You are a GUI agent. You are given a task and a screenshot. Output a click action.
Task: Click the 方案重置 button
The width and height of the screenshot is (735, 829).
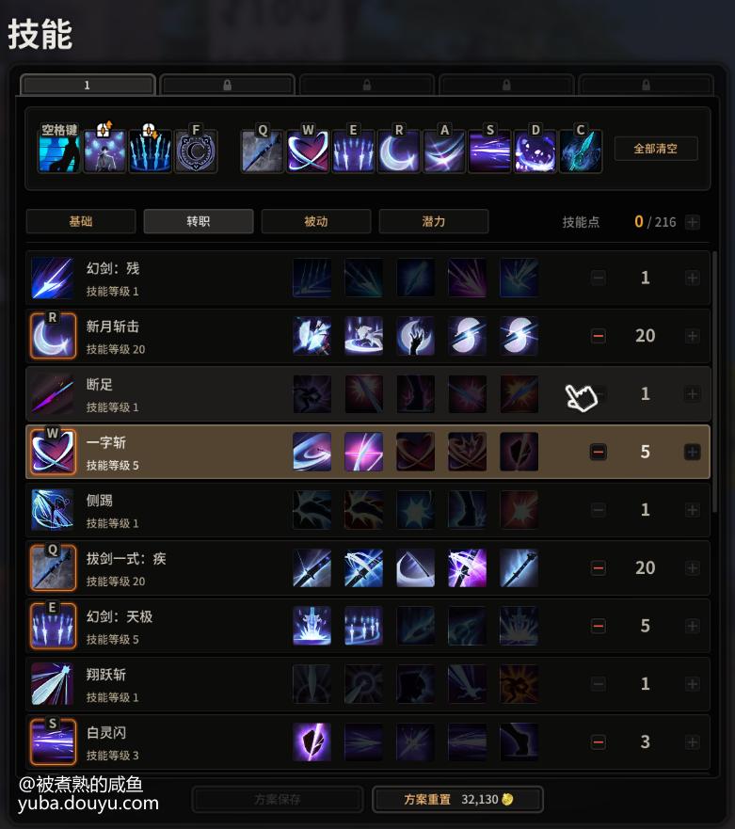(x=458, y=800)
